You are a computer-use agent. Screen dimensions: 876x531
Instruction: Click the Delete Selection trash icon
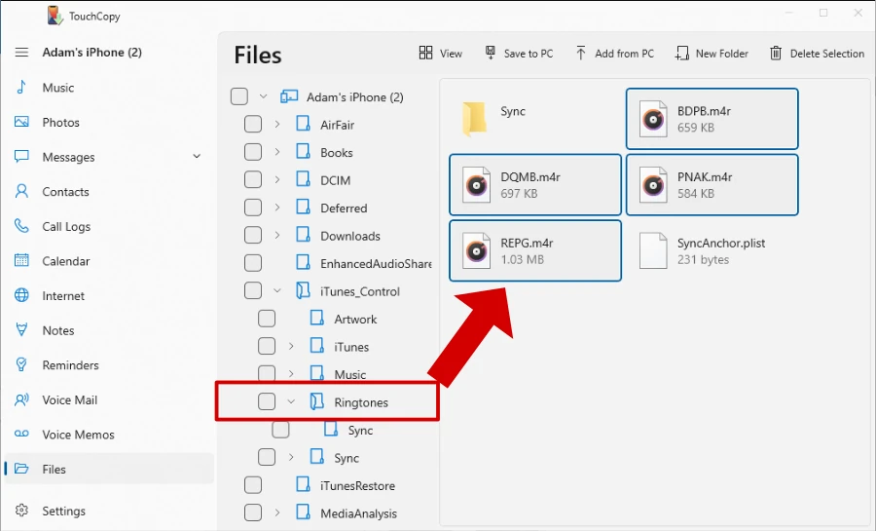point(776,53)
